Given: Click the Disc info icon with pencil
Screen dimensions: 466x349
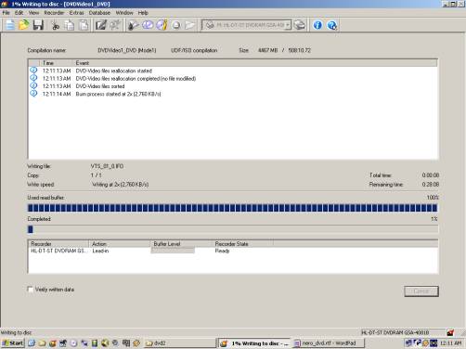Looking at the screenshot, I should click(x=162, y=25).
